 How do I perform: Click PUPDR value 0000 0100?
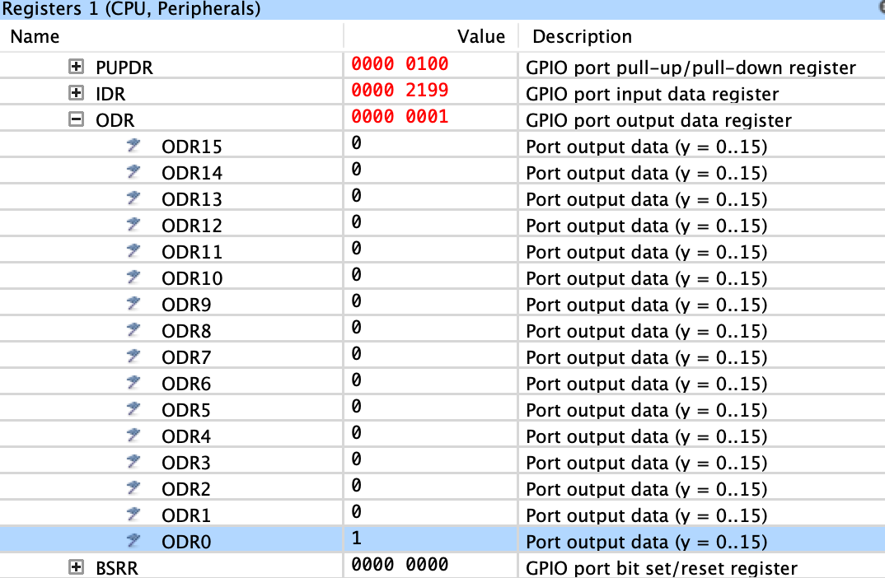click(400, 63)
